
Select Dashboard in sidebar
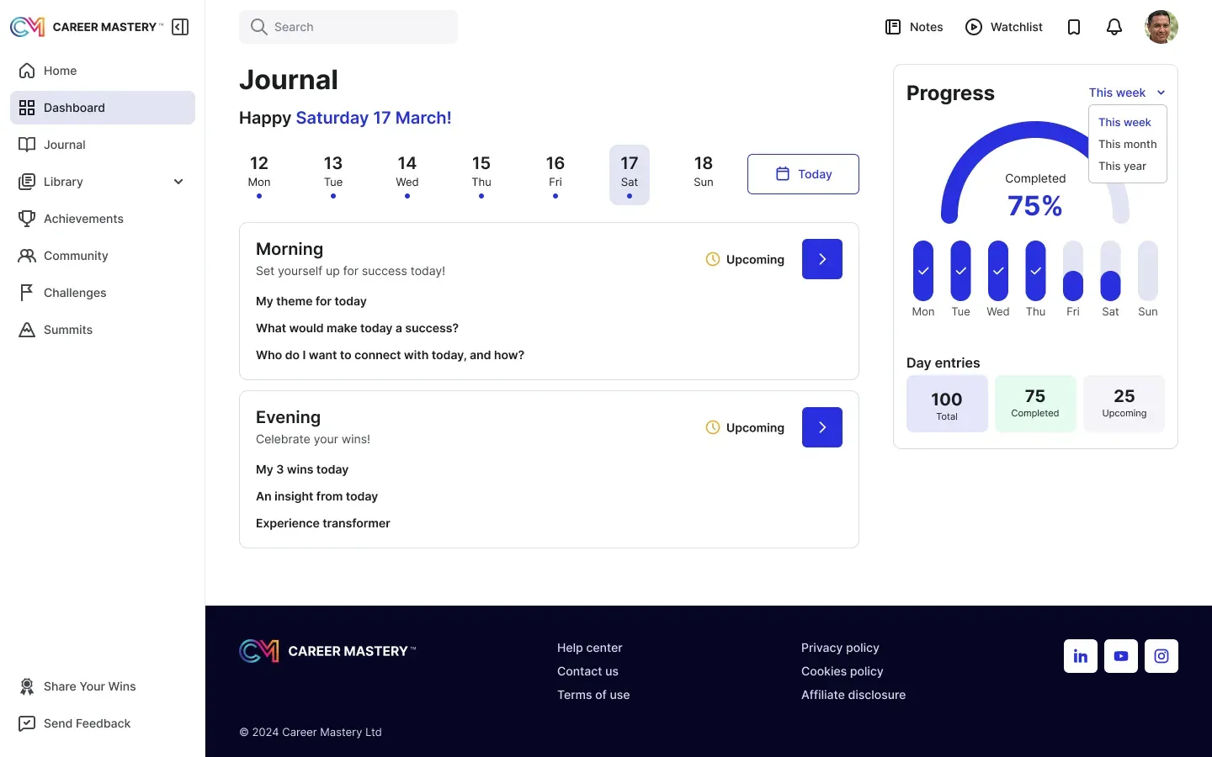[x=103, y=108]
